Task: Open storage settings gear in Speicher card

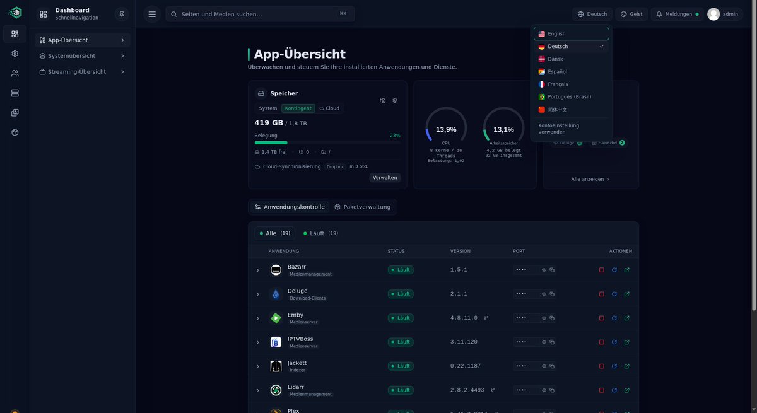Action: [x=395, y=100]
